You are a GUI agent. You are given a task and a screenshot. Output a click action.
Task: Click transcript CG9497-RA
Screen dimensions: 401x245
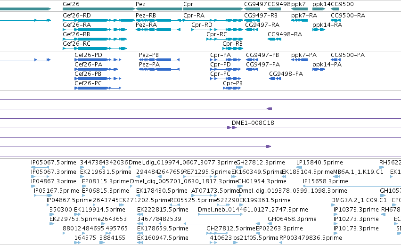(x=262, y=25)
